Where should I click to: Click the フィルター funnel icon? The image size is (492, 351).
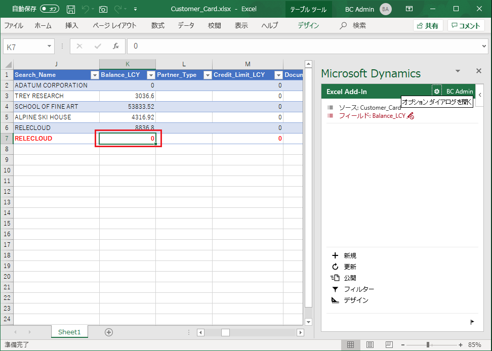pyautogui.click(x=335, y=289)
